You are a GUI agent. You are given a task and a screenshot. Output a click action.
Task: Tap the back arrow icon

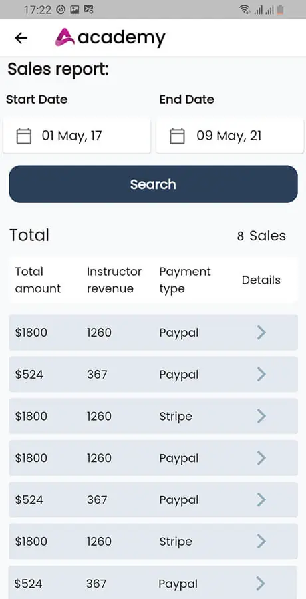[21, 38]
